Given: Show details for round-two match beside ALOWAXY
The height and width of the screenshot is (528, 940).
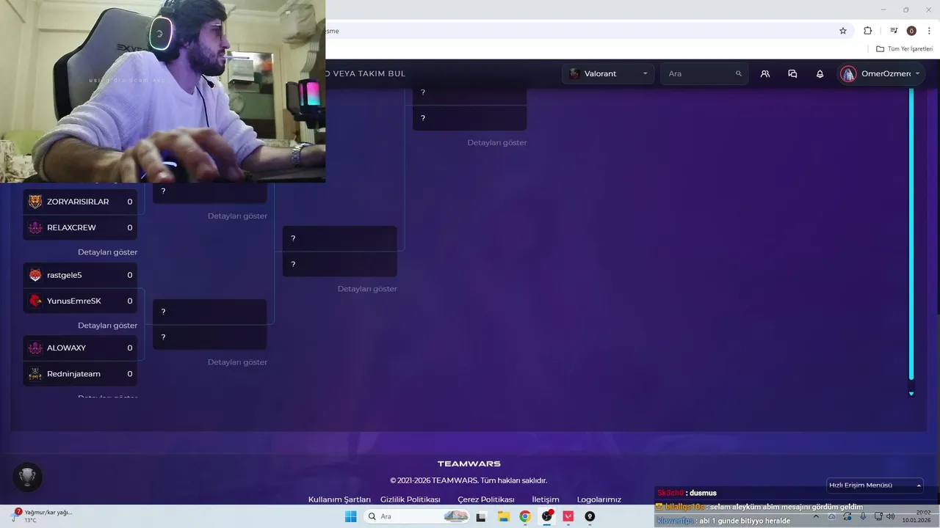Looking at the screenshot, I should pos(237,362).
